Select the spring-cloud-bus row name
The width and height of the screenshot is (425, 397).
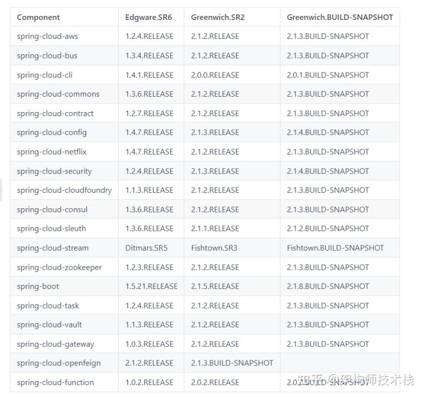(47, 55)
